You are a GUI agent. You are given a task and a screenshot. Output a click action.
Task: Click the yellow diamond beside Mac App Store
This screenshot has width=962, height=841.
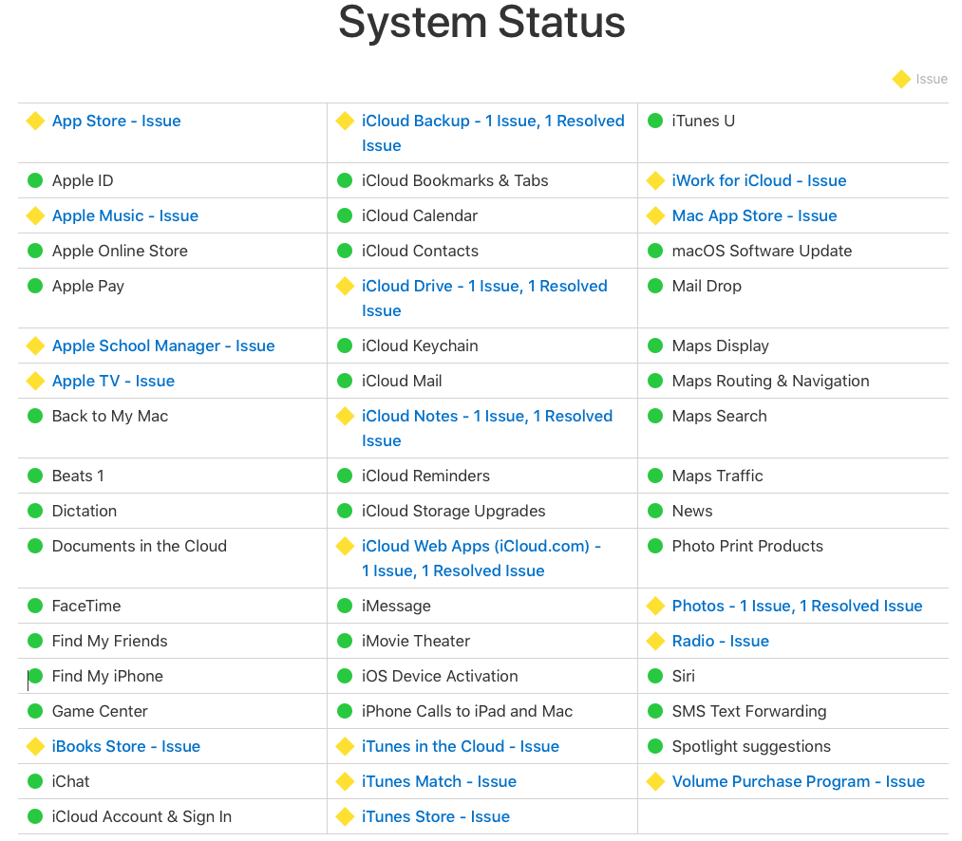click(x=656, y=215)
